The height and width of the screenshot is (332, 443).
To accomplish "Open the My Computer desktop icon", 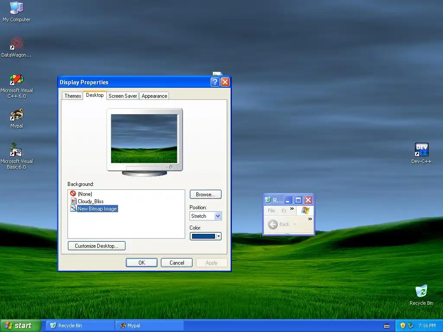I will coord(16,11).
